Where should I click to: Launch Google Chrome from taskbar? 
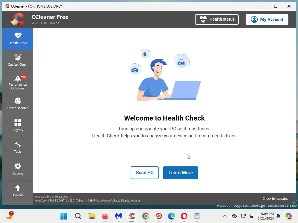146,216
